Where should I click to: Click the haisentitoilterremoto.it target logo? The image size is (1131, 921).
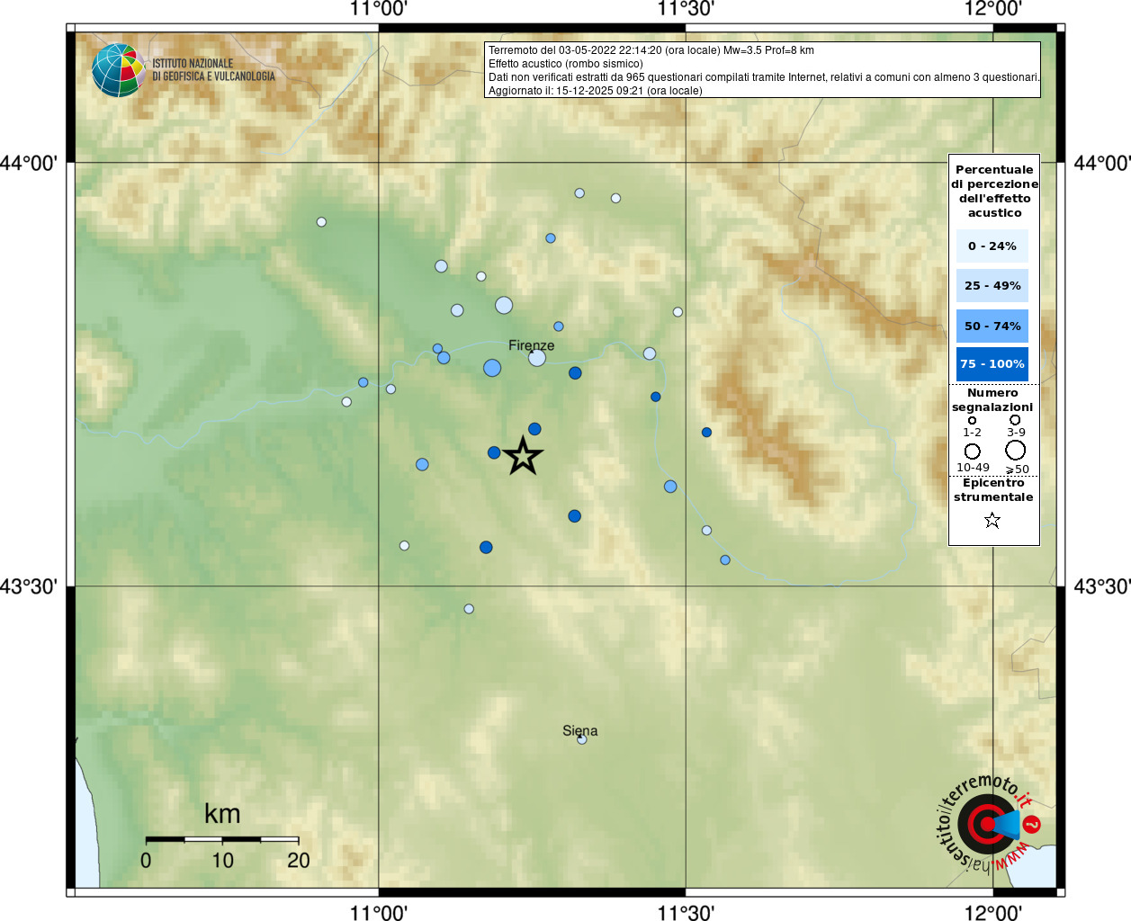[x=987, y=824]
